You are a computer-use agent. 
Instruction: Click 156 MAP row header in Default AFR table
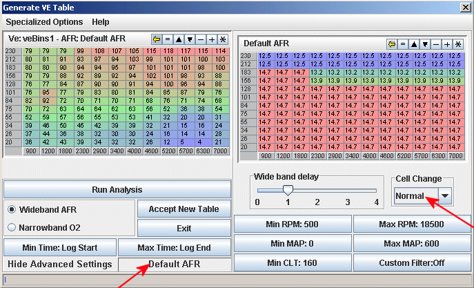tap(248, 81)
